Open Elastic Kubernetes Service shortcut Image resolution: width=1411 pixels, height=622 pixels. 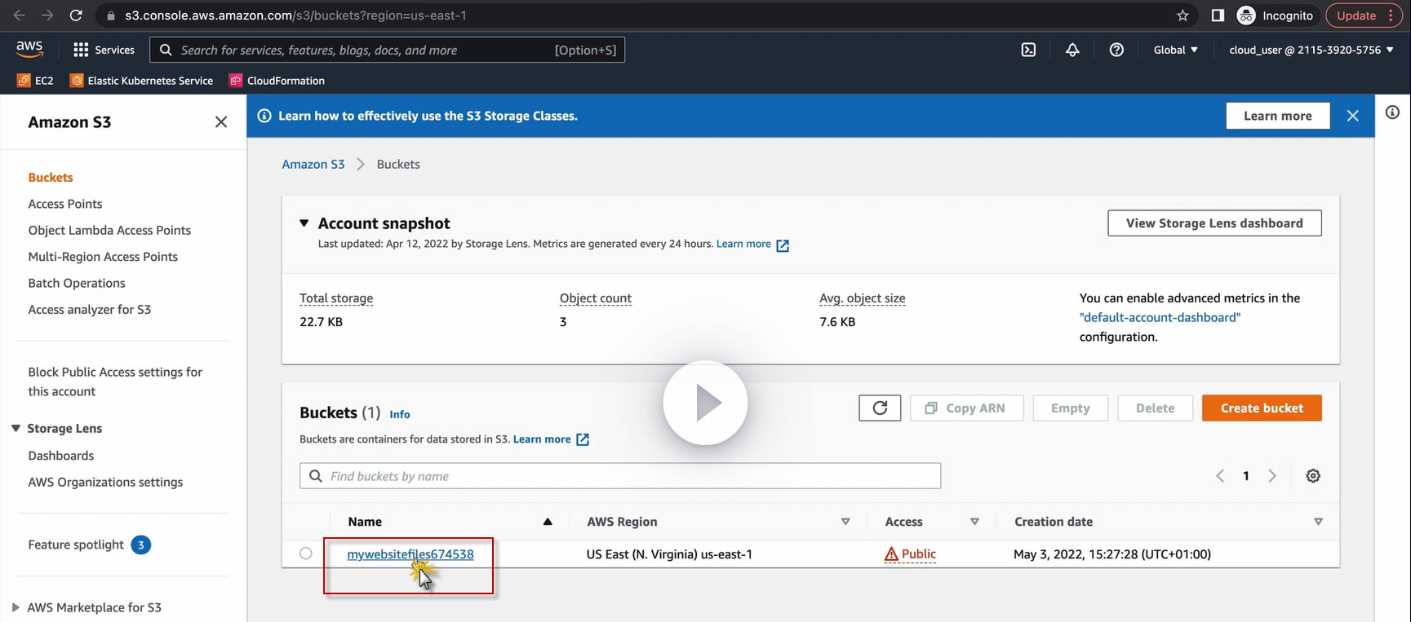[x=142, y=81]
